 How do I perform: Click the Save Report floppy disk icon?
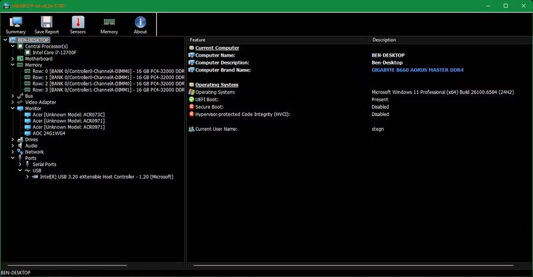tap(47, 24)
